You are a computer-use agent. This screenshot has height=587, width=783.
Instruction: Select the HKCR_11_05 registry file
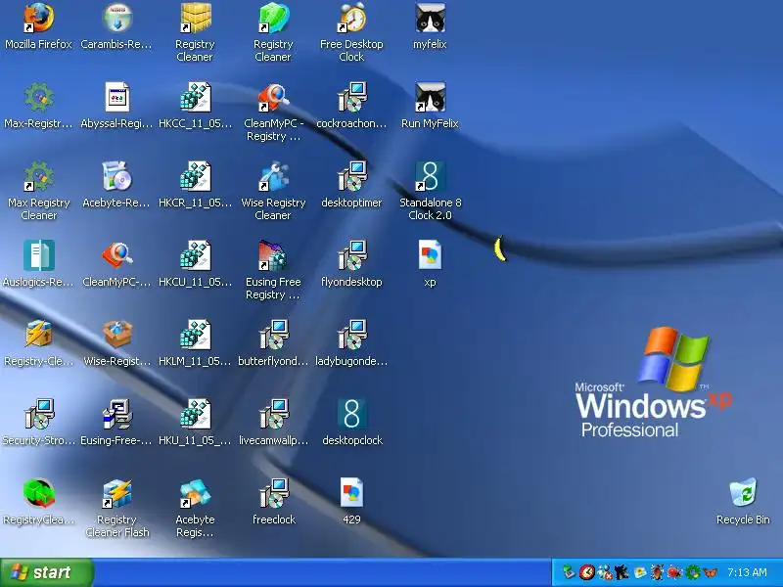(195, 177)
